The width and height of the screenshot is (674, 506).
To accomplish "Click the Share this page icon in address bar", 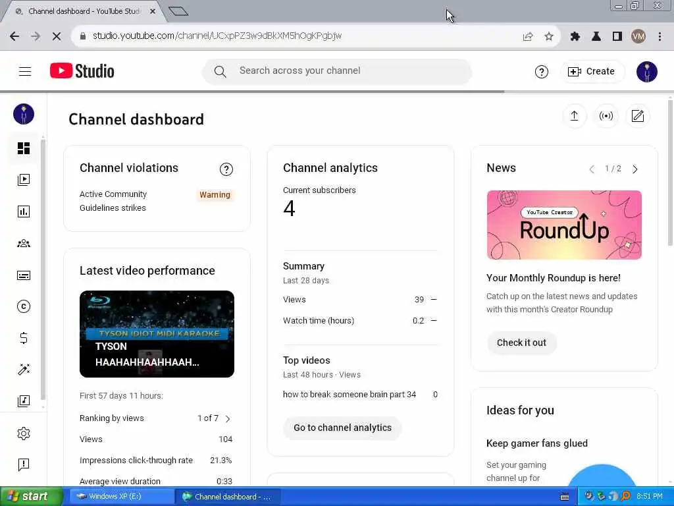I will click(x=528, y=36).
